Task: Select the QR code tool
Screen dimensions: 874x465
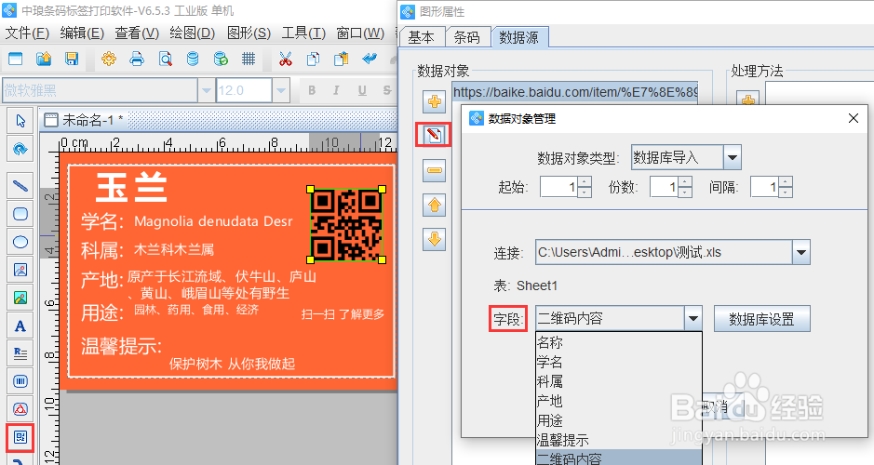Action: [20, 437]
